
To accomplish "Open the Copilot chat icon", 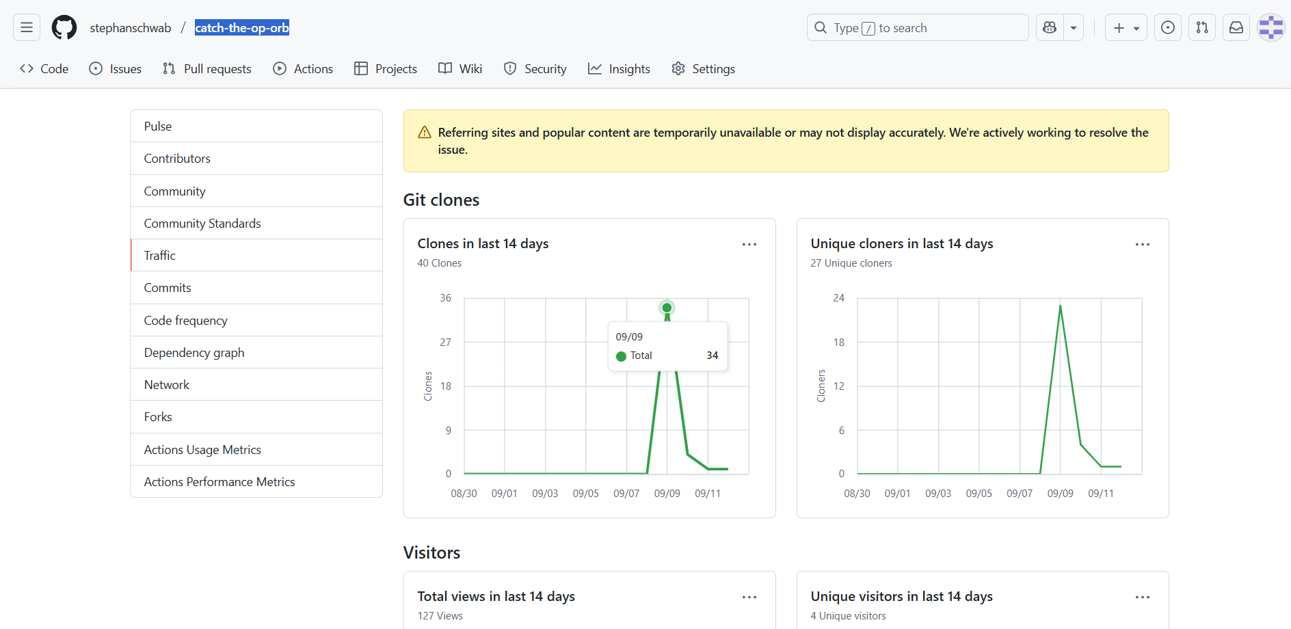I will [x=1050, y=28].
